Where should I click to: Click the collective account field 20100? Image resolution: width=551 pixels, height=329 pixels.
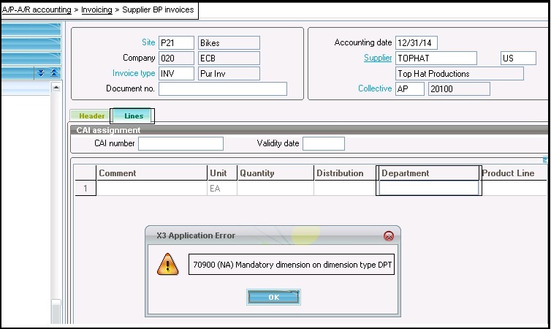459,89
